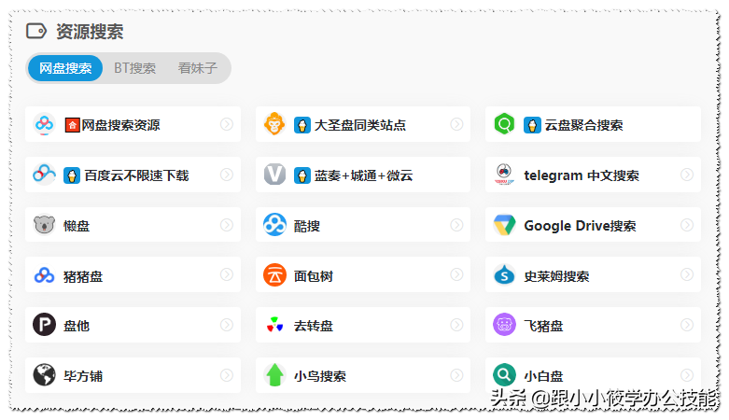This screenshot has height=420, width=729.
Task: Click the 百度云不限速下载 cloud icon
Action: coord(44,175)
